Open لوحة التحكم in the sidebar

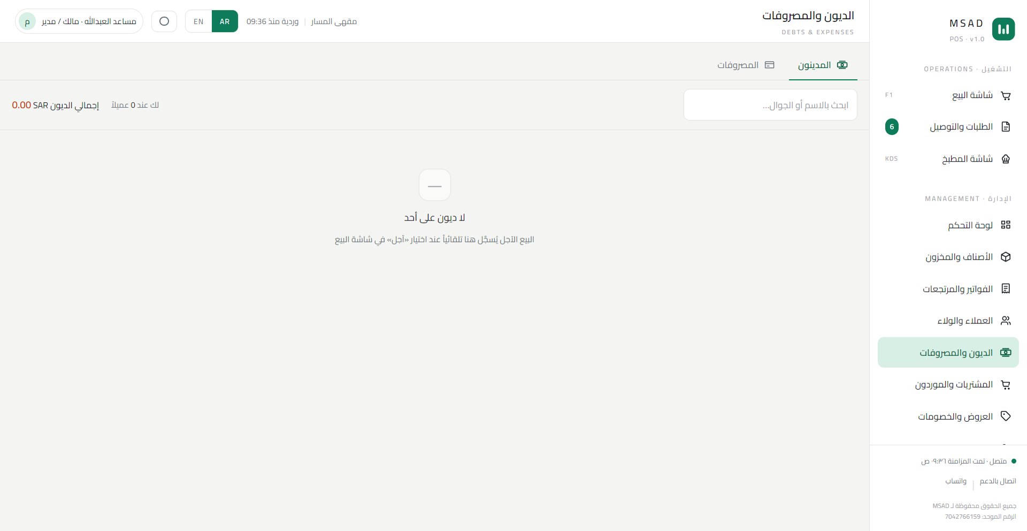pyautogui.click(x=948, y=225)
